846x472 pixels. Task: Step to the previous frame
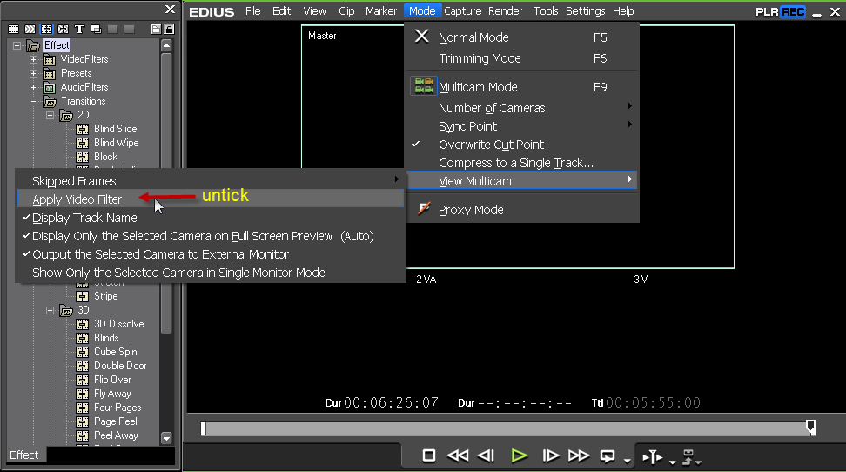[x=487, y=455]
